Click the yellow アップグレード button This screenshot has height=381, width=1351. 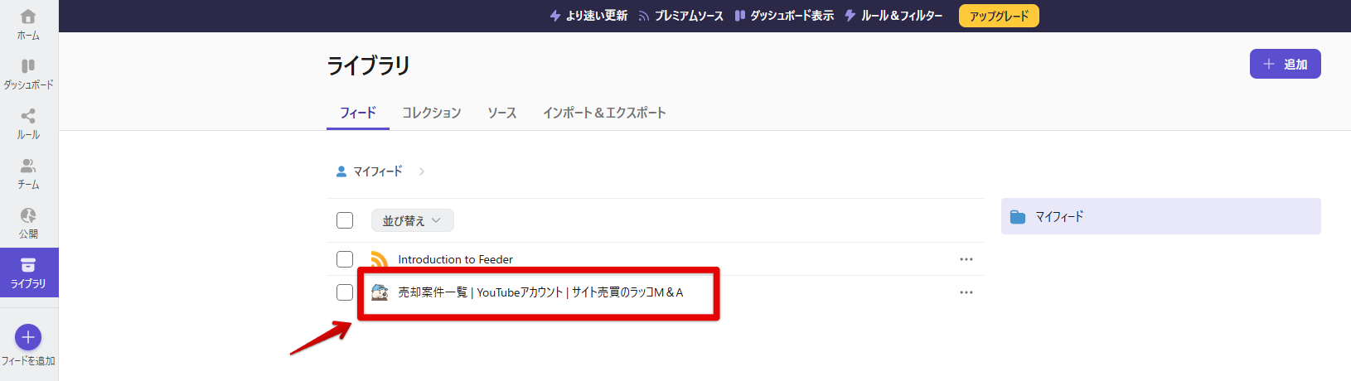(x=999, y=16)
